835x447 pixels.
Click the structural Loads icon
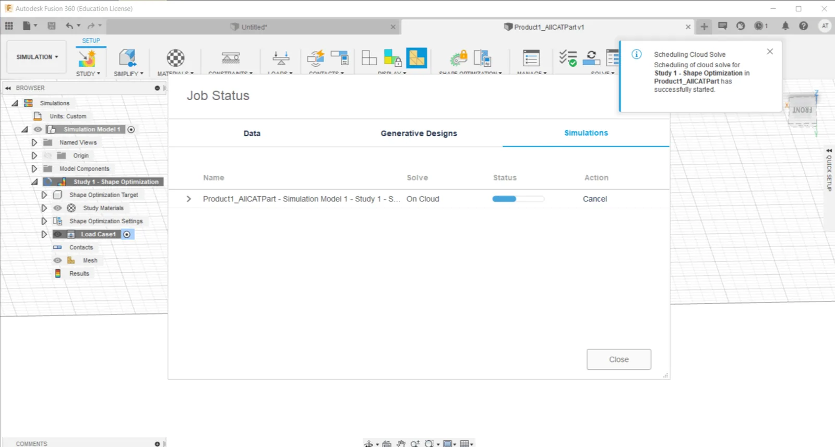281,58
